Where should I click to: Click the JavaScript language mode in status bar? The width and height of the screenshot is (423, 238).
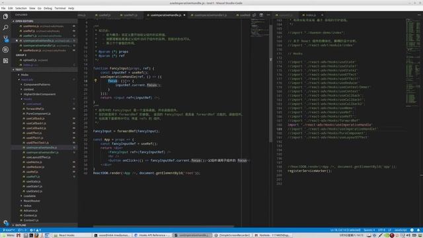401,230
